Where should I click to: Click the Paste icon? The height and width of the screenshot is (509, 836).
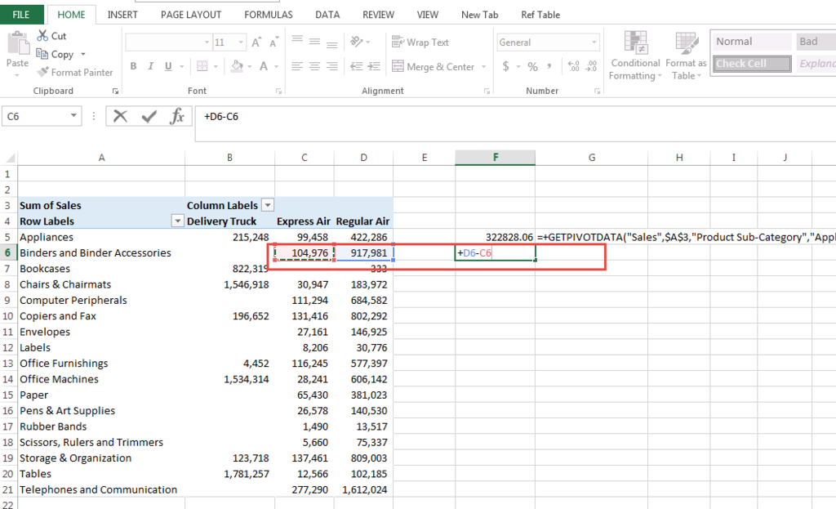tap(18, 44)
